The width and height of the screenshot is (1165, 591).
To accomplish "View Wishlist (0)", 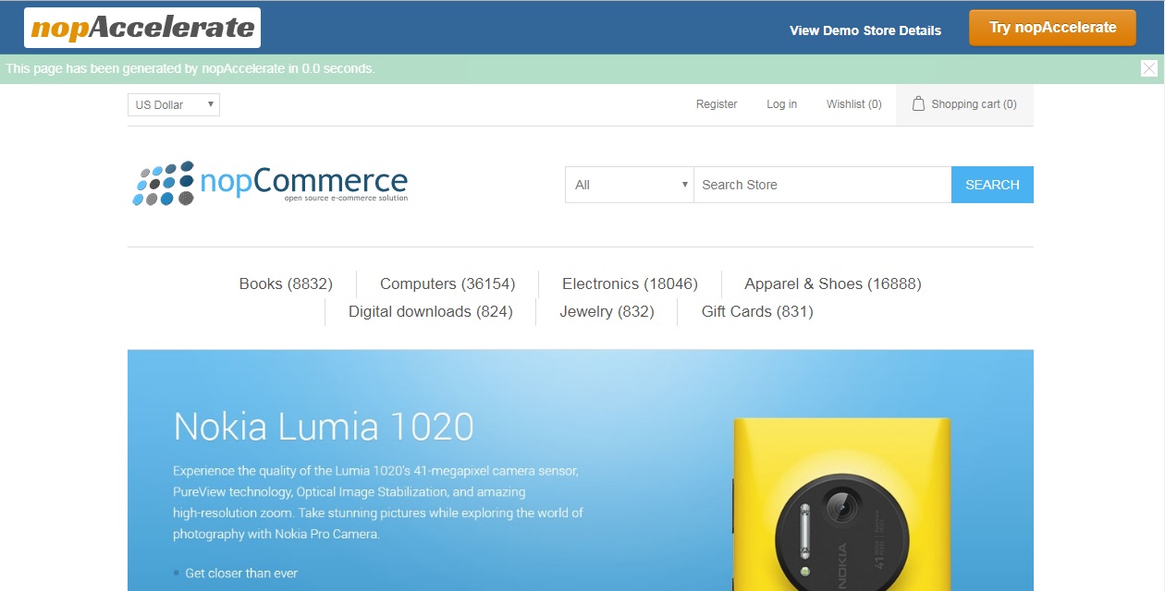I will [x=854, y=104].
